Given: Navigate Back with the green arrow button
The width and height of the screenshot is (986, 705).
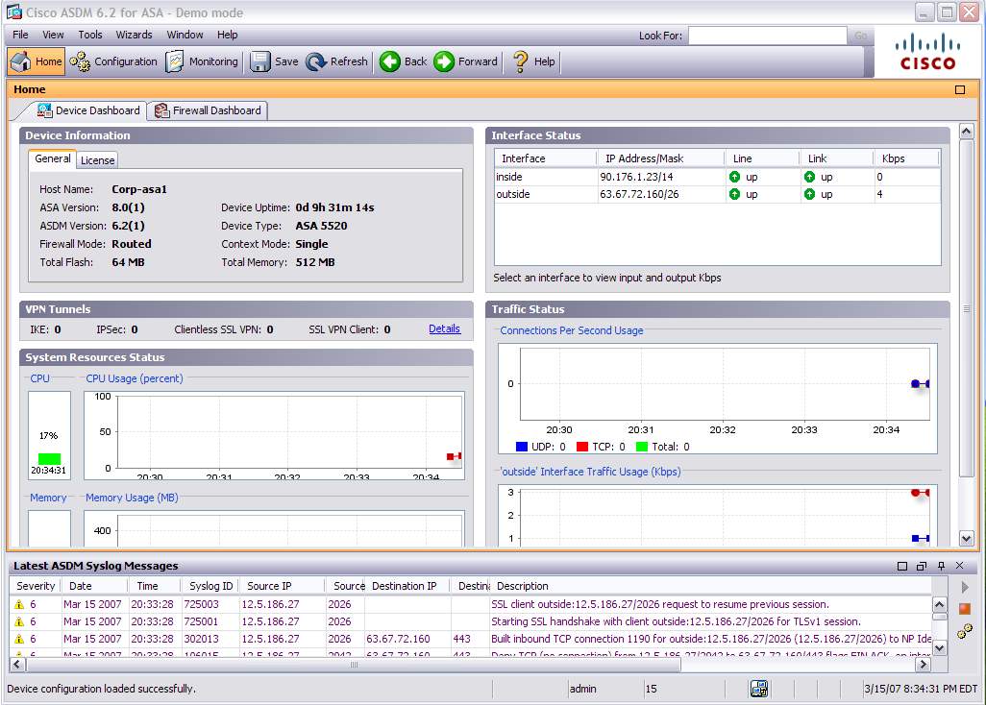Looking at the screenshot, I should (x=403, y=61).
